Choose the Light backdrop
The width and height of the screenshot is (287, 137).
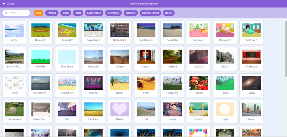[225, 112]
